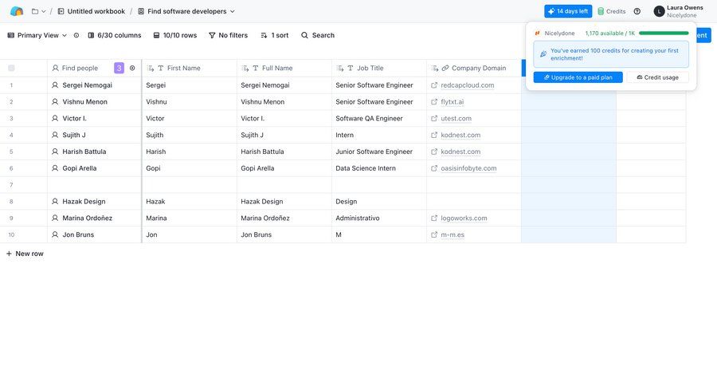Click the 14 days left button
Viewport: 717px width, 386px height.
pos(568,11)
